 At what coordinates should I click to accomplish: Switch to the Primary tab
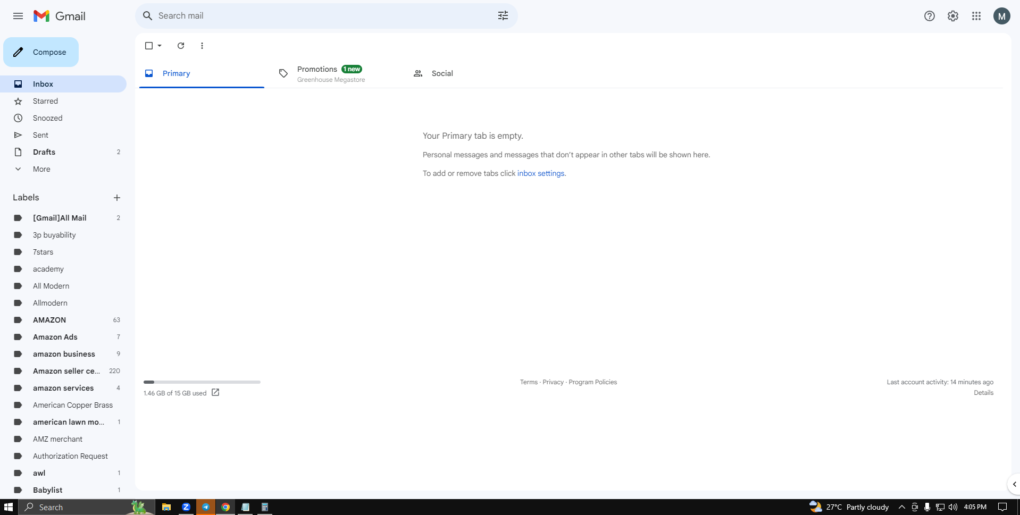pyautogui.click(x=202, y=73)
